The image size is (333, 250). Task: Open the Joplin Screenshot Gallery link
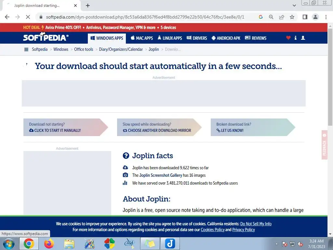[x=161, y=175]
